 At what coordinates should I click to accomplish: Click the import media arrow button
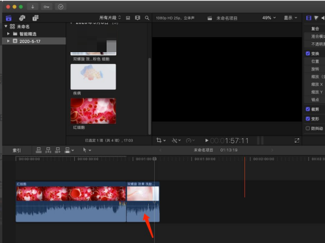tap(32, 7)
